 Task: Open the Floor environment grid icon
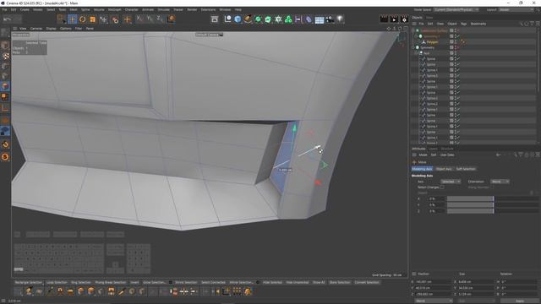(x=320, y=19)
